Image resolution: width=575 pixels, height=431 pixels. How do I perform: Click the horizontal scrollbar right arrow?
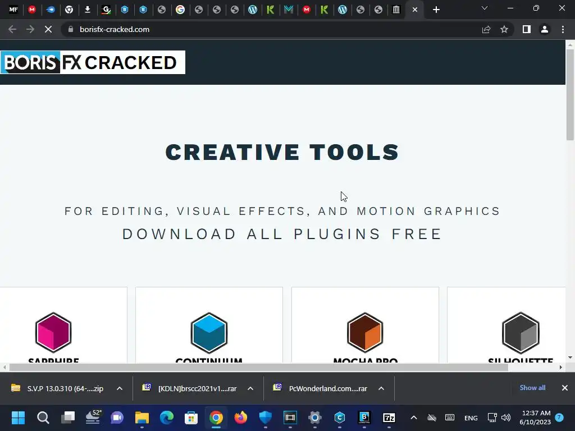point(561,367)
